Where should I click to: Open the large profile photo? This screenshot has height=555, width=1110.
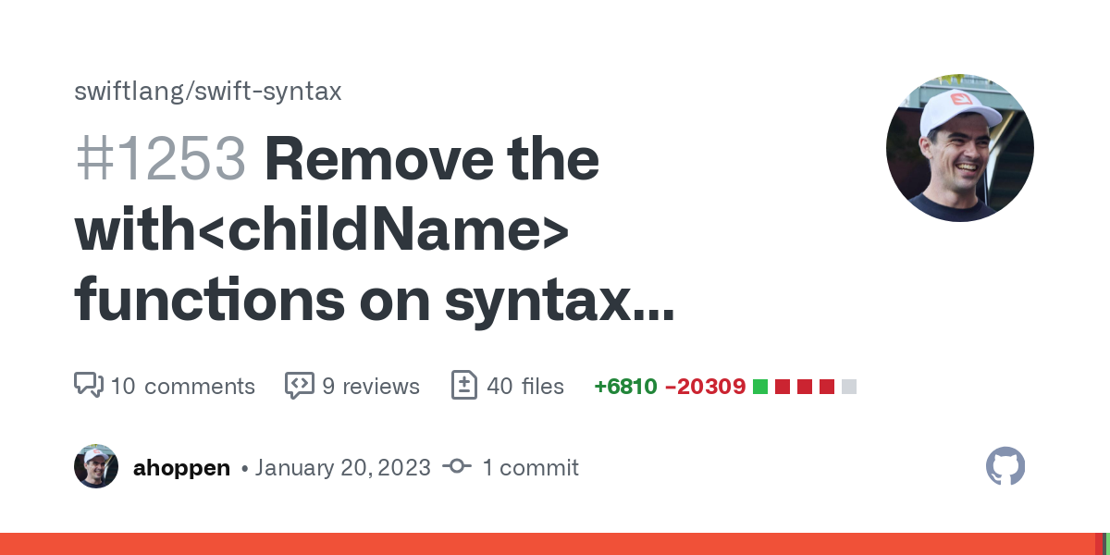[960, 148]
